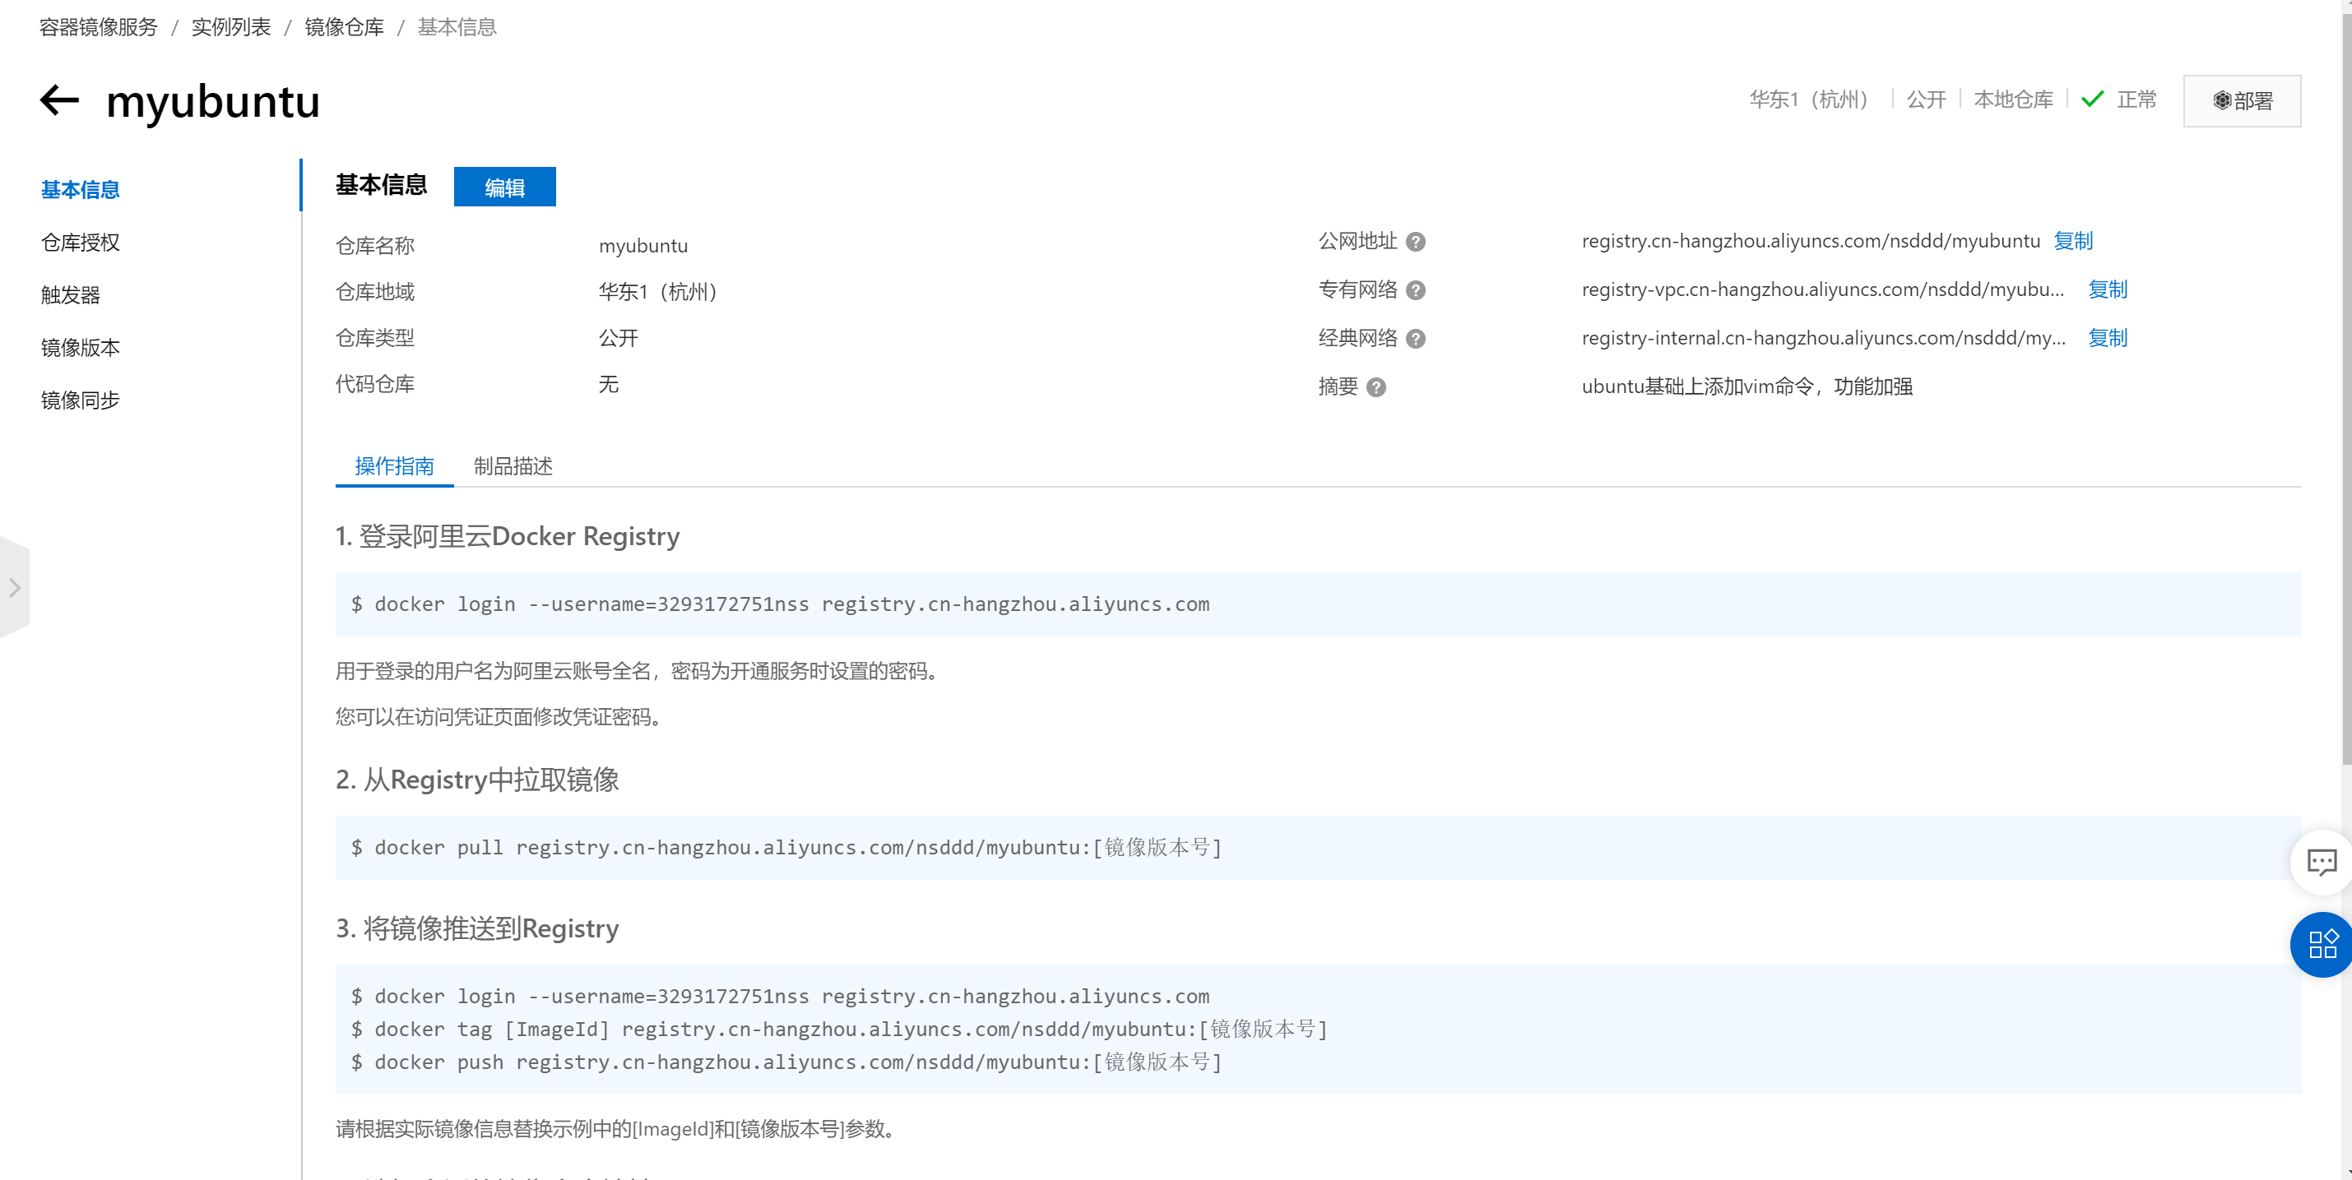Click the myubuntu value beside 仓库名称
The image size is (2352, 1180).
pos(643,246)
